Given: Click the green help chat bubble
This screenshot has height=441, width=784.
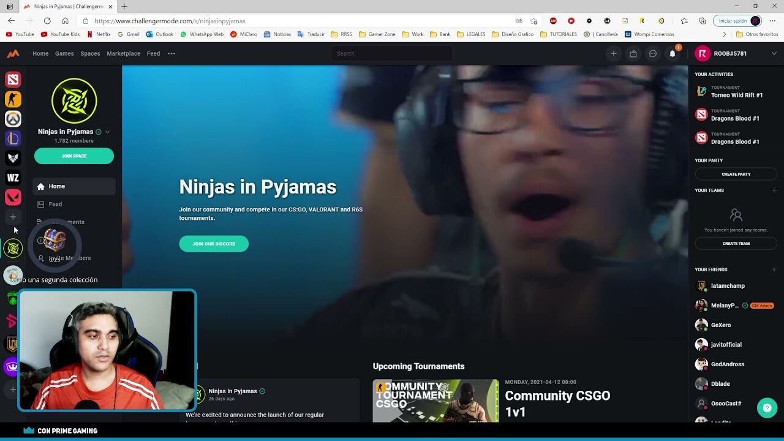Looking at the screenshot, I should coord(766,408).
